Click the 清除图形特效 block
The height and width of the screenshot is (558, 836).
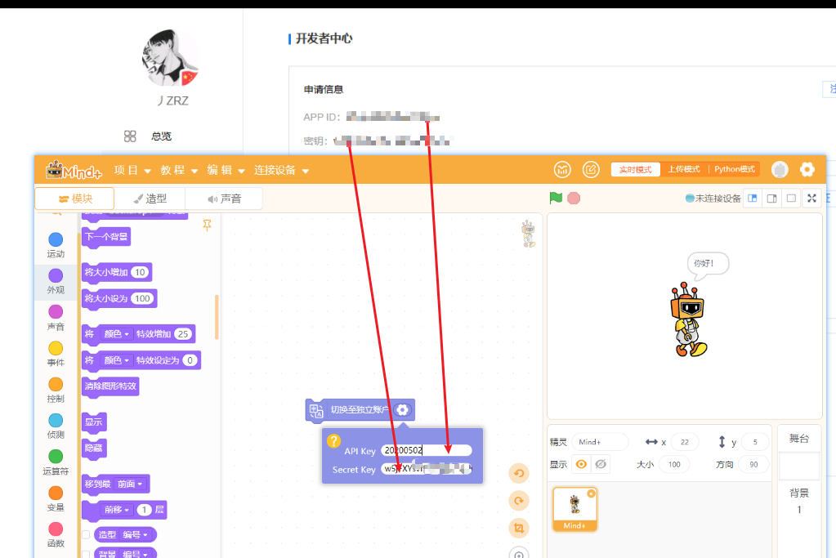(110, 386)
